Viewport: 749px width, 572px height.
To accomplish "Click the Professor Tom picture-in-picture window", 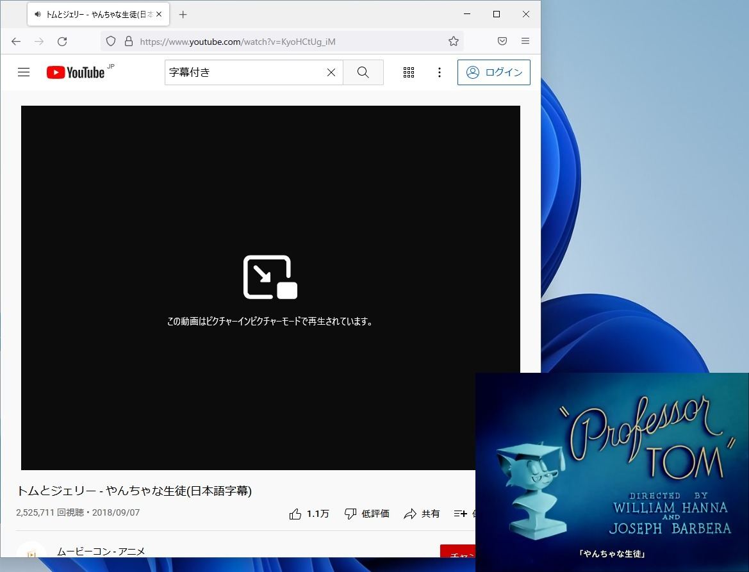I will point(612,472).
